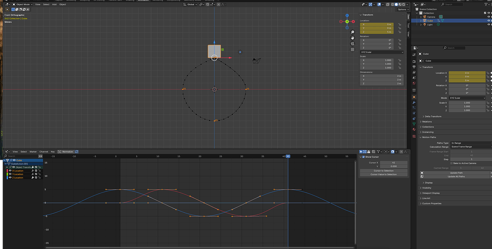Click Cursor Value to Selection button
The height and width of the screenshot is (249, 492).
(384, 174)
